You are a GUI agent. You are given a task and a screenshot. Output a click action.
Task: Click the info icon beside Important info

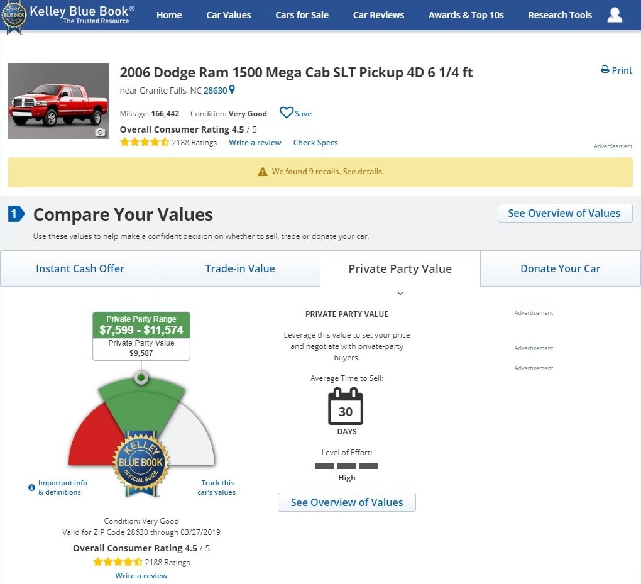(x=31, y=487)
